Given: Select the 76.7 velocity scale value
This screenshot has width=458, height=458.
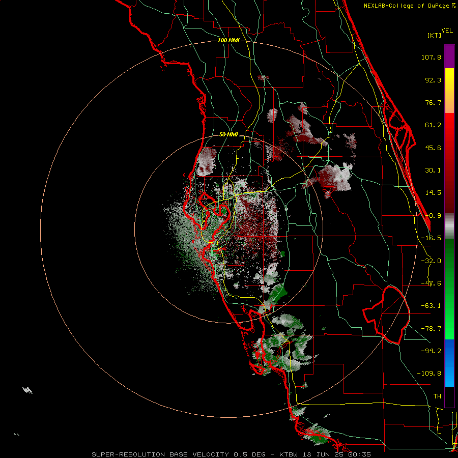Looking at the screenshot, I should 433,102.
